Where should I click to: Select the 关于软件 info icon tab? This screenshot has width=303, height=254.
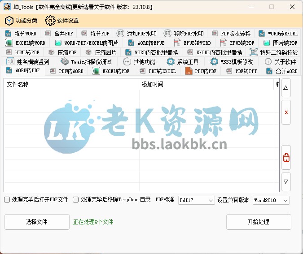(268, 62)
